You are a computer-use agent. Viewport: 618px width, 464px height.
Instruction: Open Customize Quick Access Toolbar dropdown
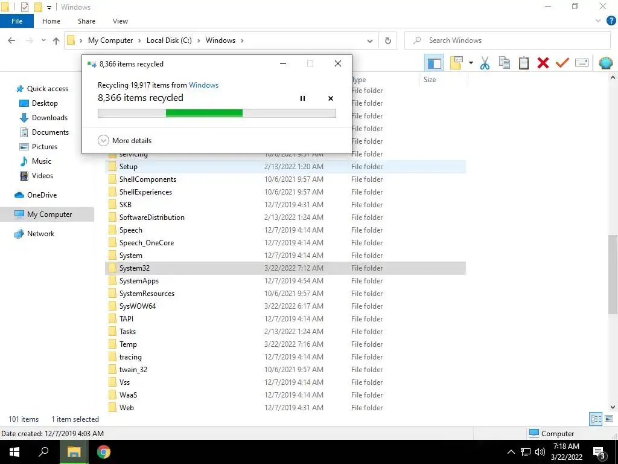49,7
